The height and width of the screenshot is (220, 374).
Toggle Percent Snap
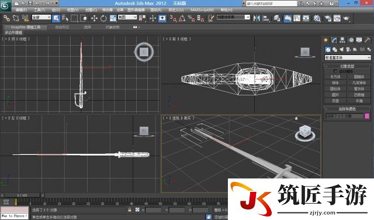[191, 18]
